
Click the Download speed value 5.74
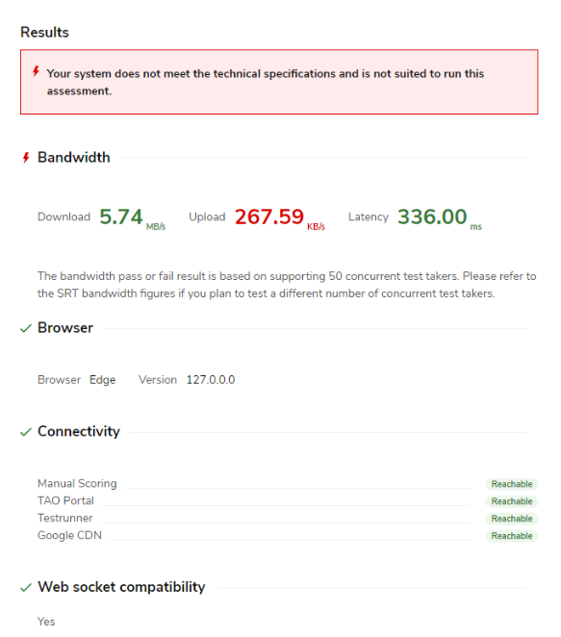[x=121, y=217]
